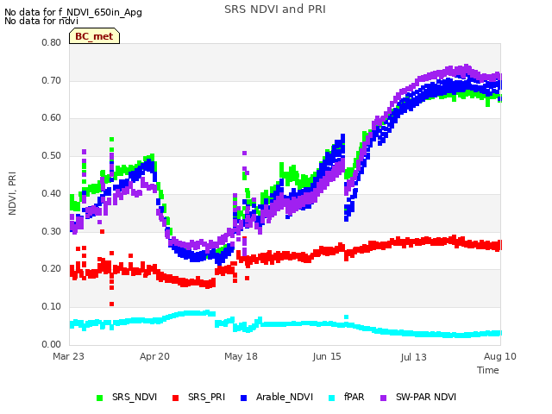Click the May 18 x-axis label
Viewport: 552px width, 414px height.
pos(241,356)
